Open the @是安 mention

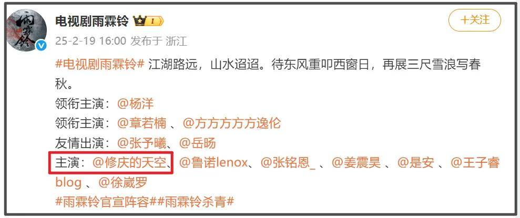[x=415, y=163]
